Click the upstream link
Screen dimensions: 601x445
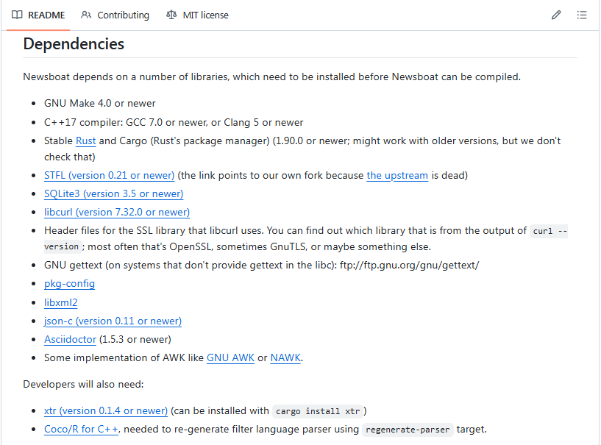(x=397, y=175)
